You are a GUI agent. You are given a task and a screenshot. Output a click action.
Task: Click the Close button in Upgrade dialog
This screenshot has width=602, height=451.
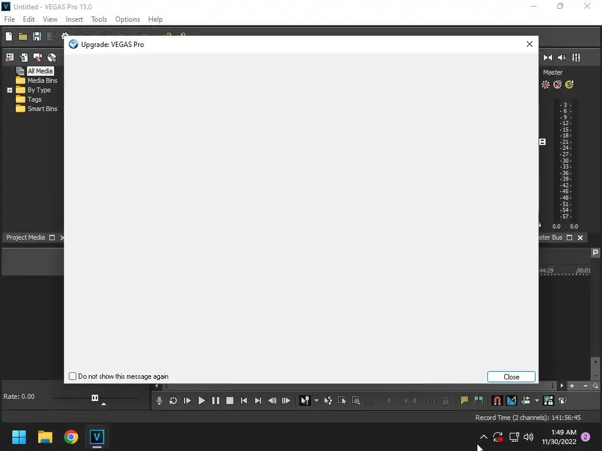511,377
